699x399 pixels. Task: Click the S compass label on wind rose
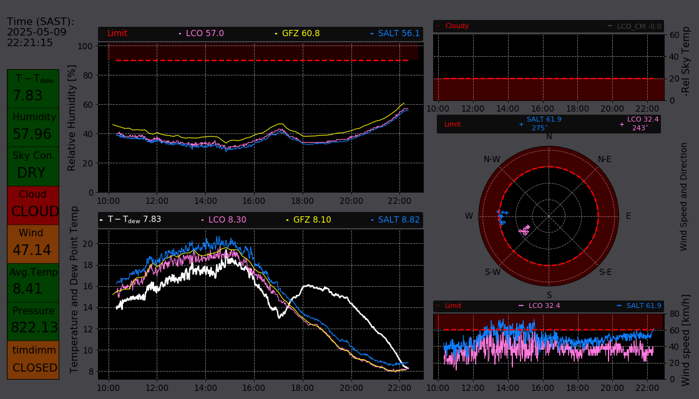(549, 296)
